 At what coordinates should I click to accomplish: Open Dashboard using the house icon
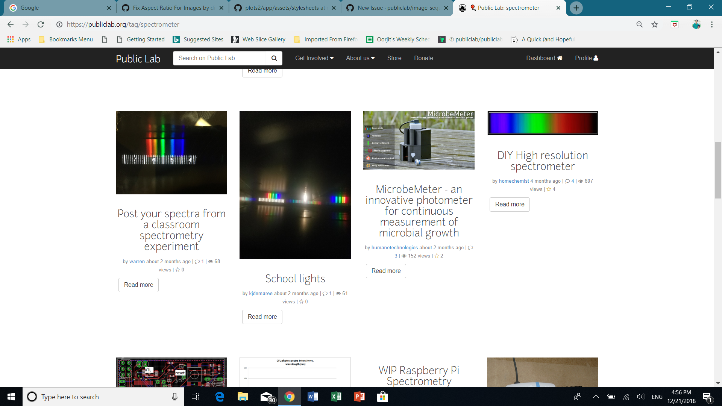click(x=560, y=58)
